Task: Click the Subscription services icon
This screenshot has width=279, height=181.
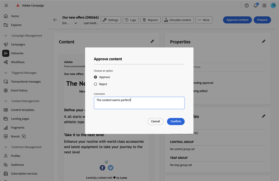Action: [6, 174]
